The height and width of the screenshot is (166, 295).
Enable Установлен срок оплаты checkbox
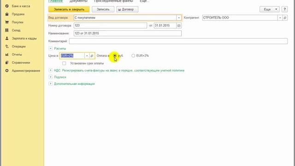64,64
